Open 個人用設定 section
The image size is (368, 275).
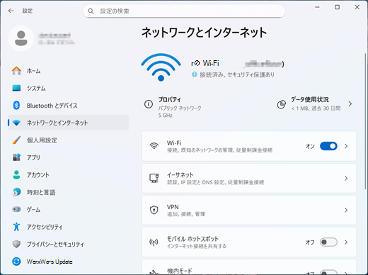click(69, 140)
